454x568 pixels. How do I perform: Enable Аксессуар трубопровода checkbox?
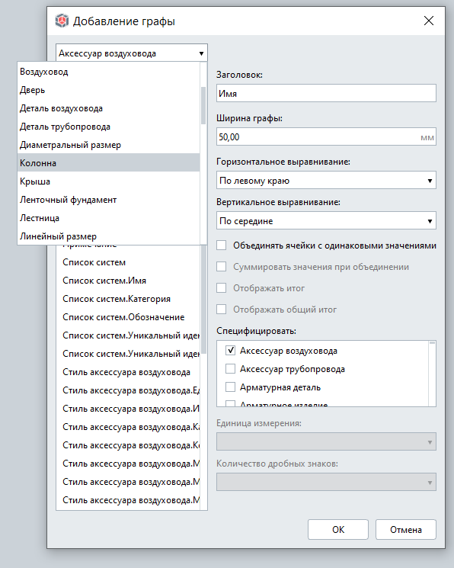tap(230, 369)
